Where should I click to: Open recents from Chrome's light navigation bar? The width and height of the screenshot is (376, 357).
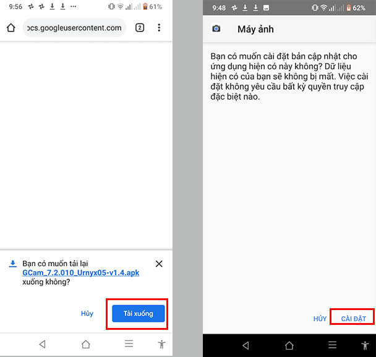129,344
